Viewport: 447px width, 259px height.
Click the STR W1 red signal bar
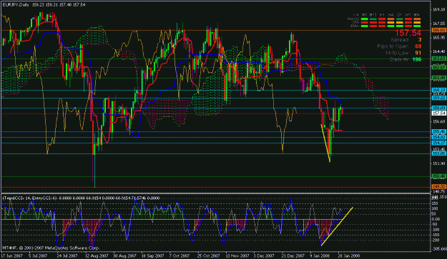pyautogui.click(x=408, y=22)
